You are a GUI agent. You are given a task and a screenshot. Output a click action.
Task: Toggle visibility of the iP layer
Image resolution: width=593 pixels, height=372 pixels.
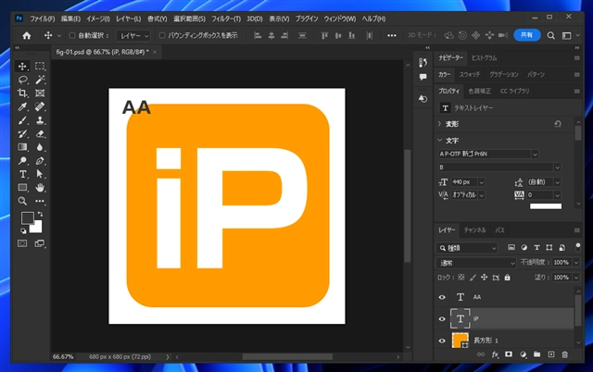pyautogui.click(x=442, y=319)
